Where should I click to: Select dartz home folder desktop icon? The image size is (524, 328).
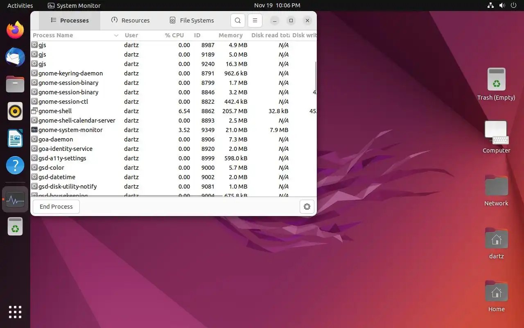tap(496, 243)
